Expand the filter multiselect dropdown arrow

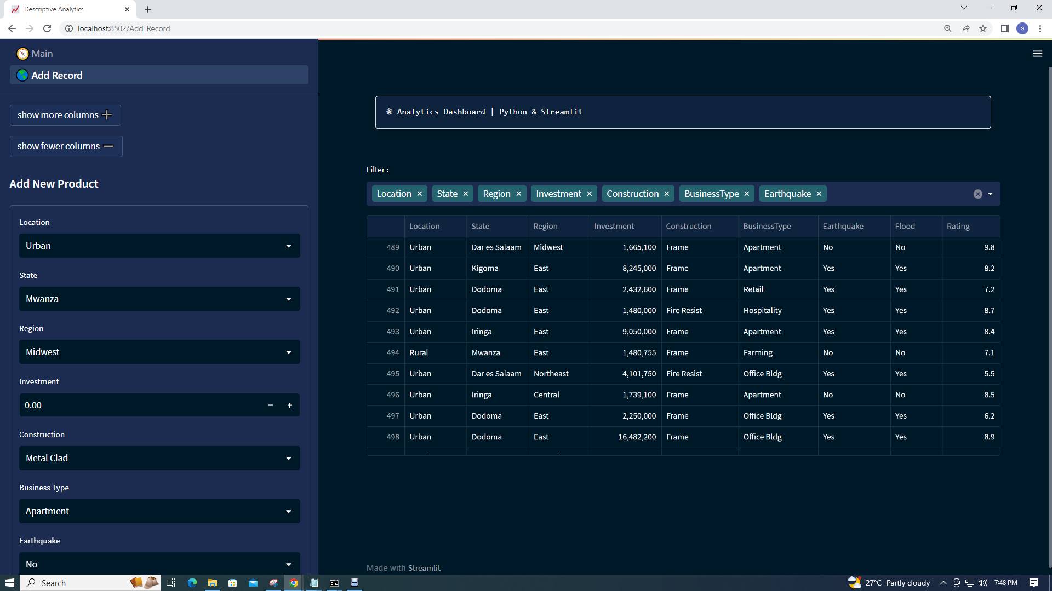click(990, 194)
